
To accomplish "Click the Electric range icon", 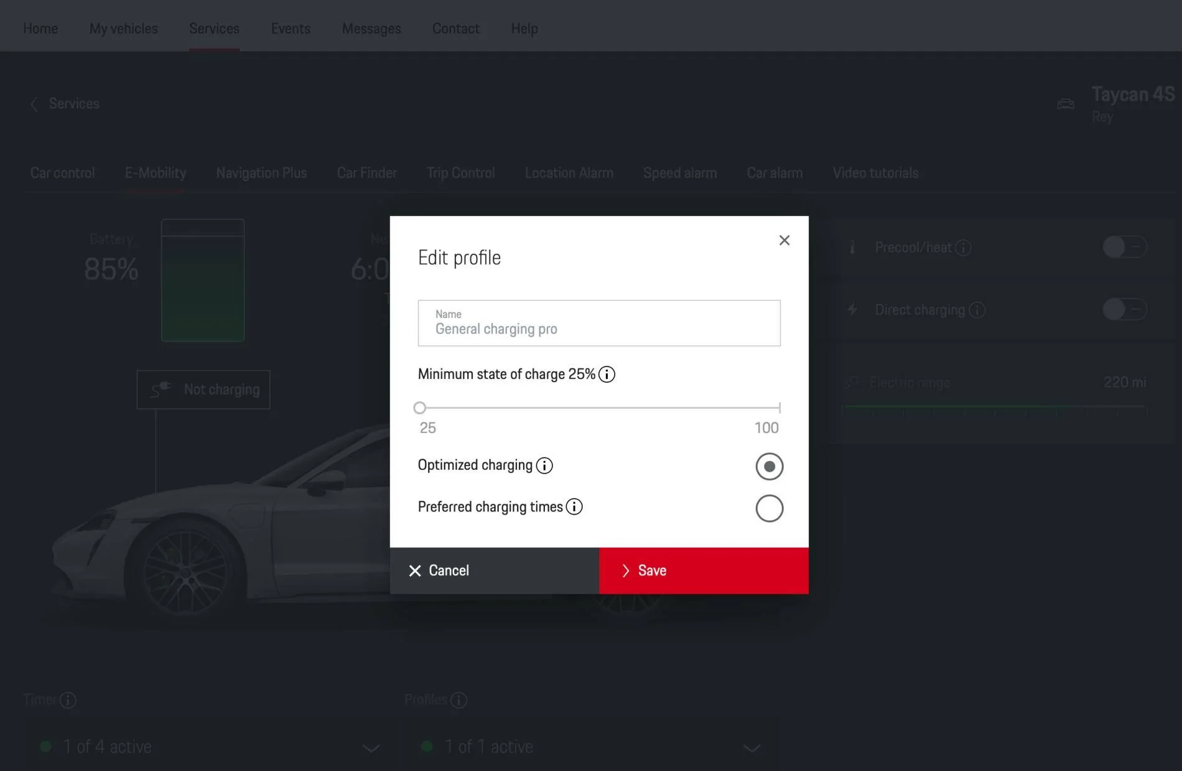I will pos(853,382).
